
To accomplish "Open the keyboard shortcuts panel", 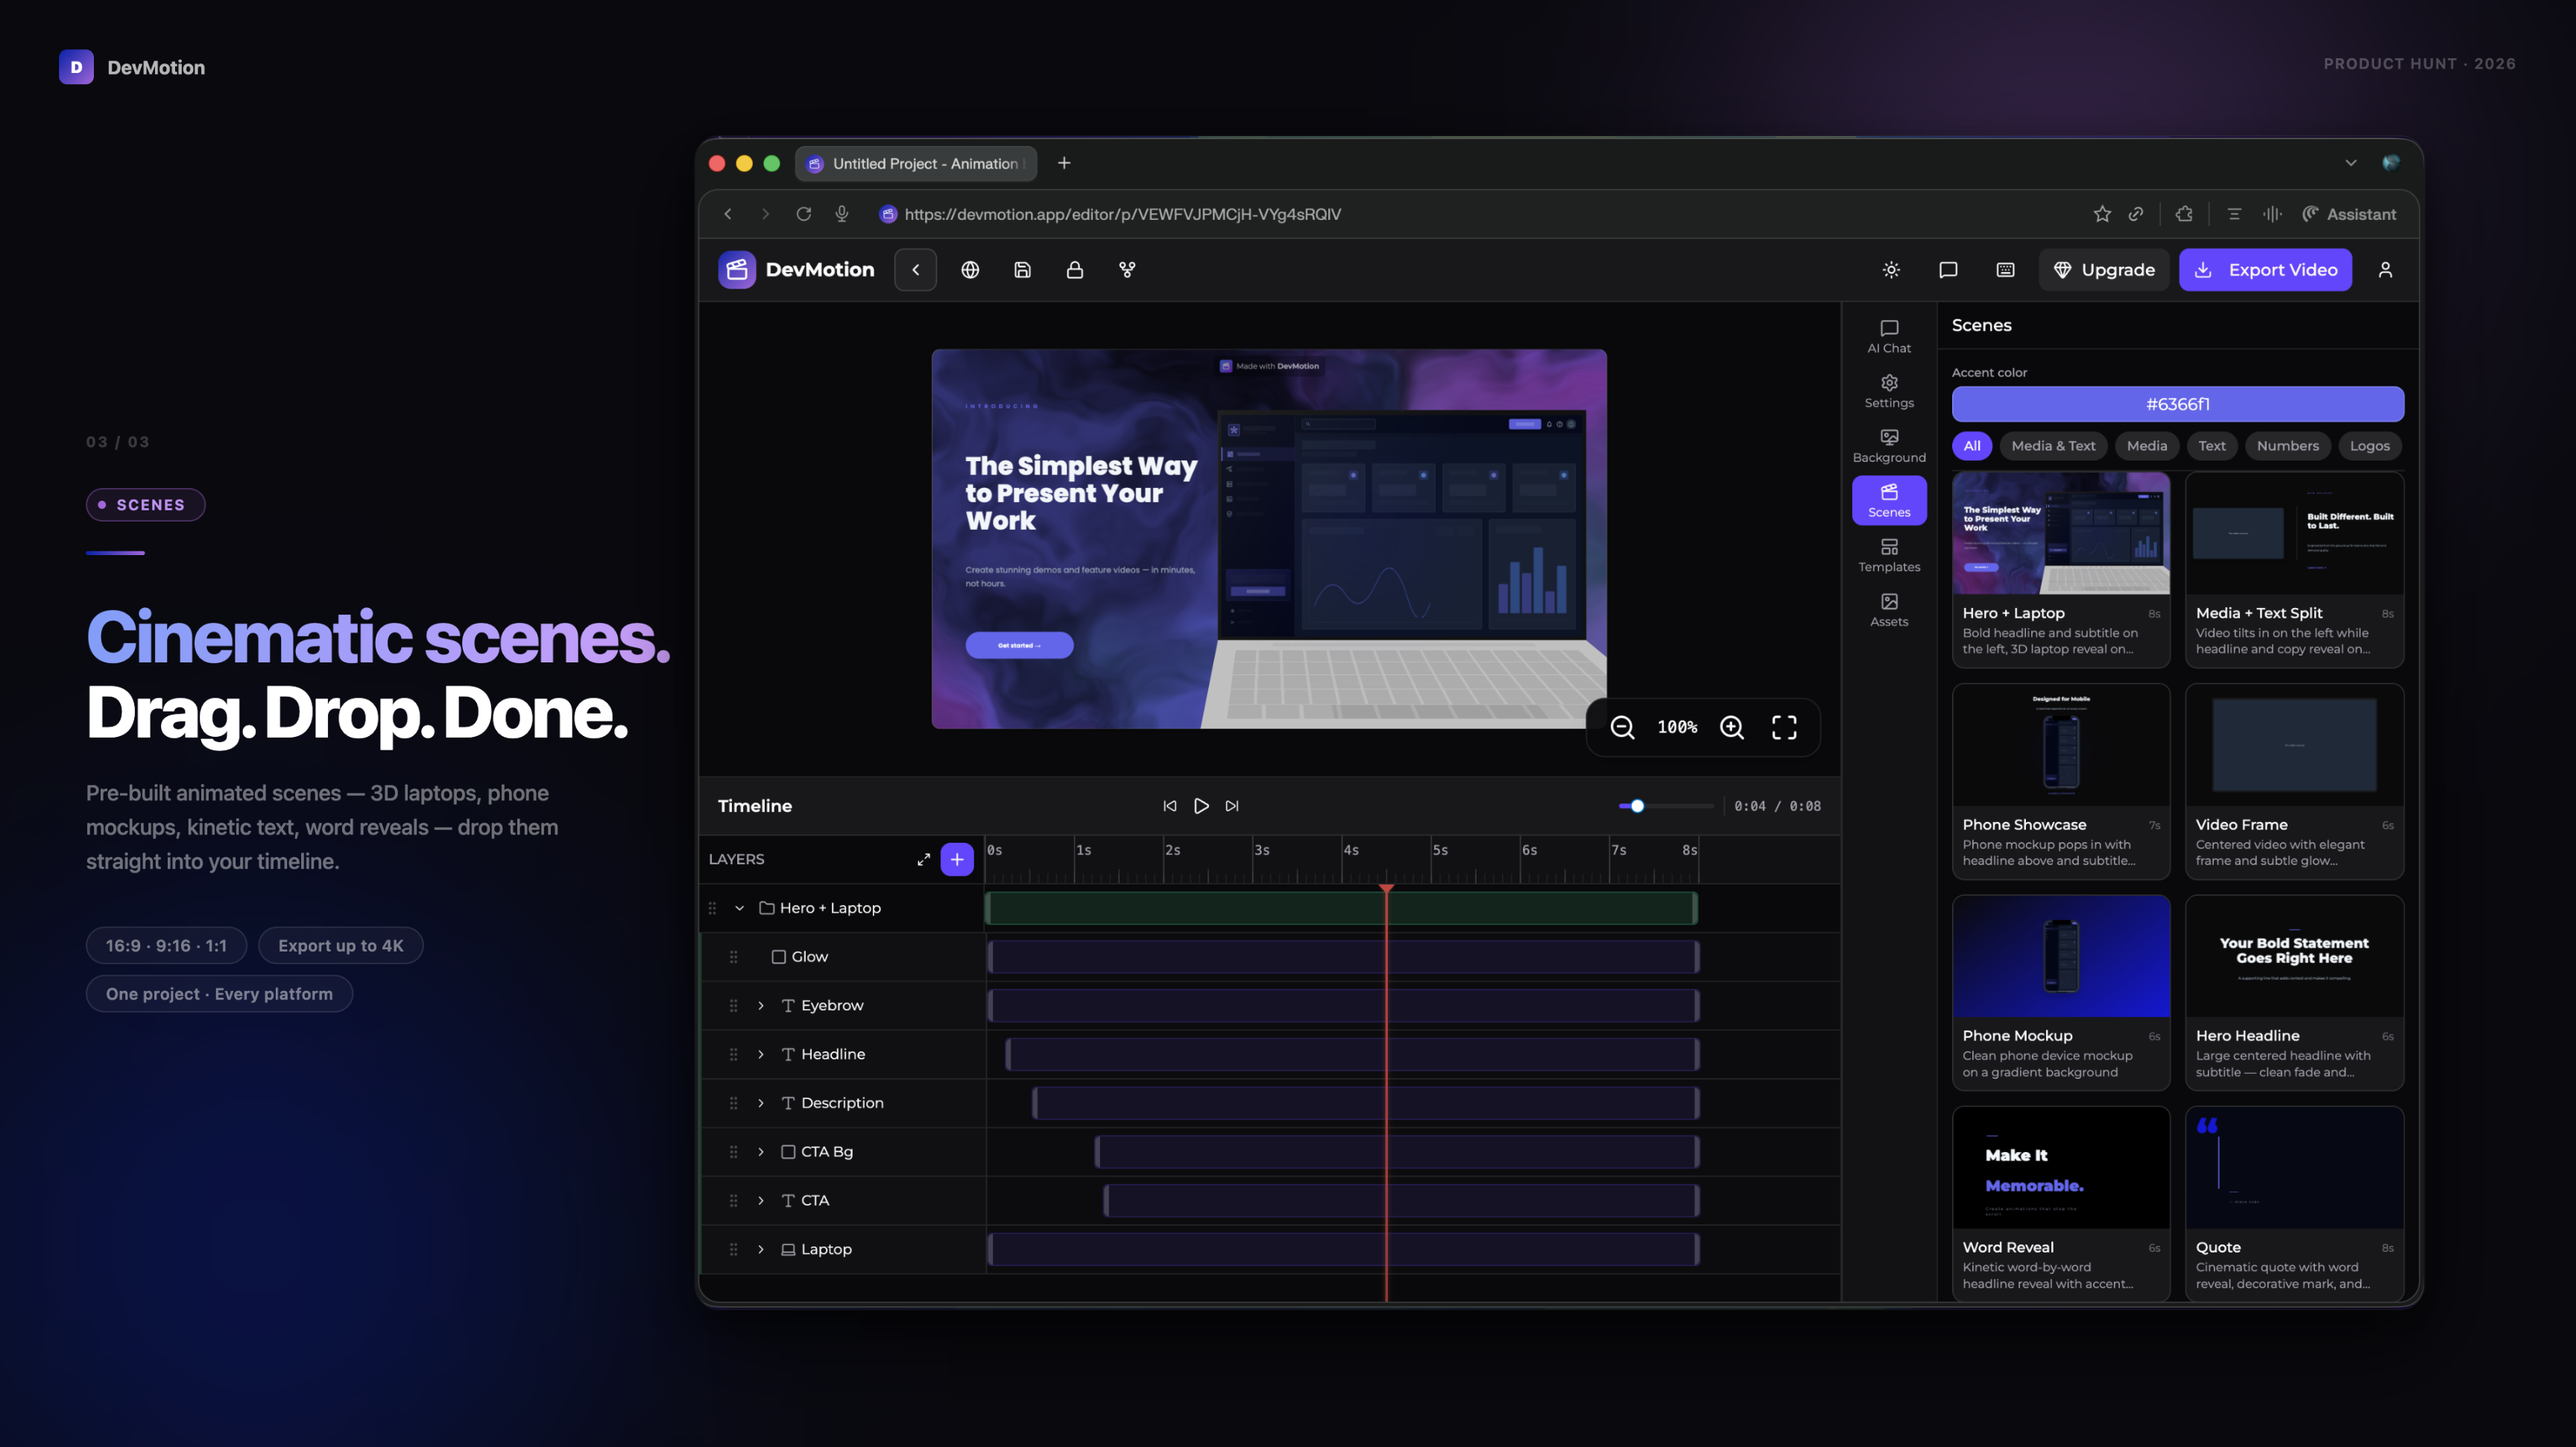I will coord(2004,269).
